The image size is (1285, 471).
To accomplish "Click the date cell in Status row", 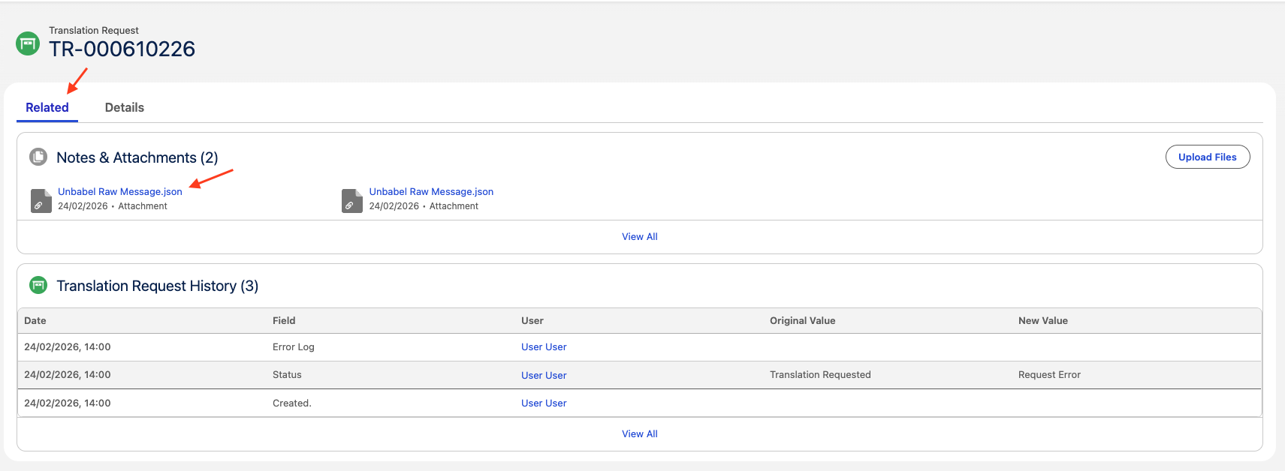I will (68, 374).
